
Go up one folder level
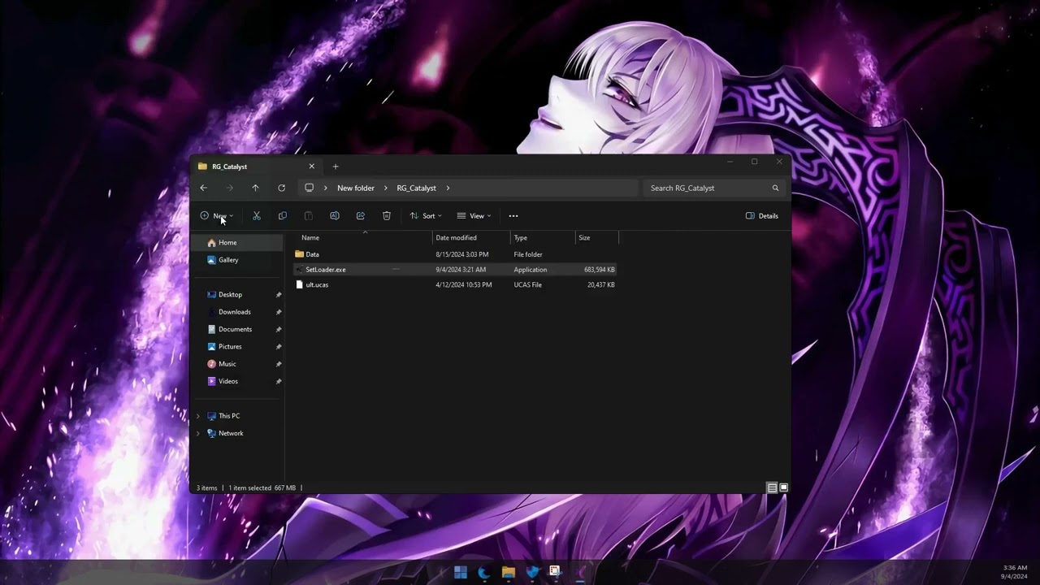point(255,188)
